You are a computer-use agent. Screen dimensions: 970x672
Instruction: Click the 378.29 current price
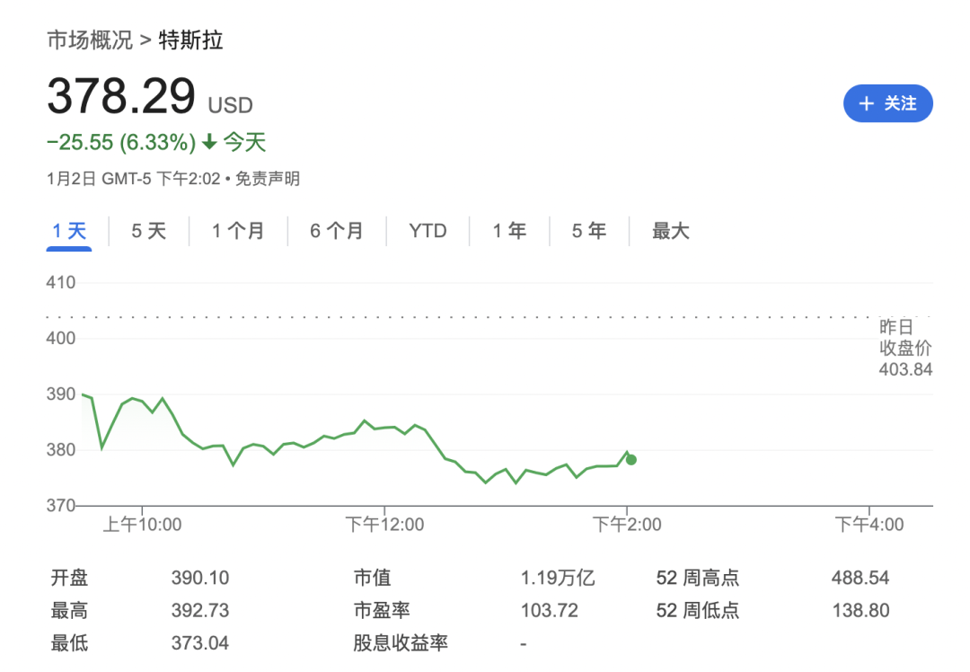click(121, 95)
